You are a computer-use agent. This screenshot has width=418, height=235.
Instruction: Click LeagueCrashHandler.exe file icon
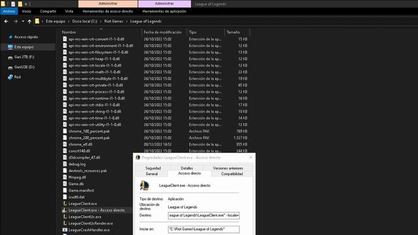(65, 230)
